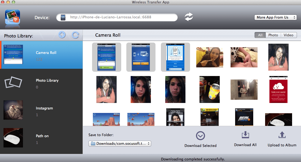
Task: Click the 'Photo Library:' header label
Action: [19, 36]
